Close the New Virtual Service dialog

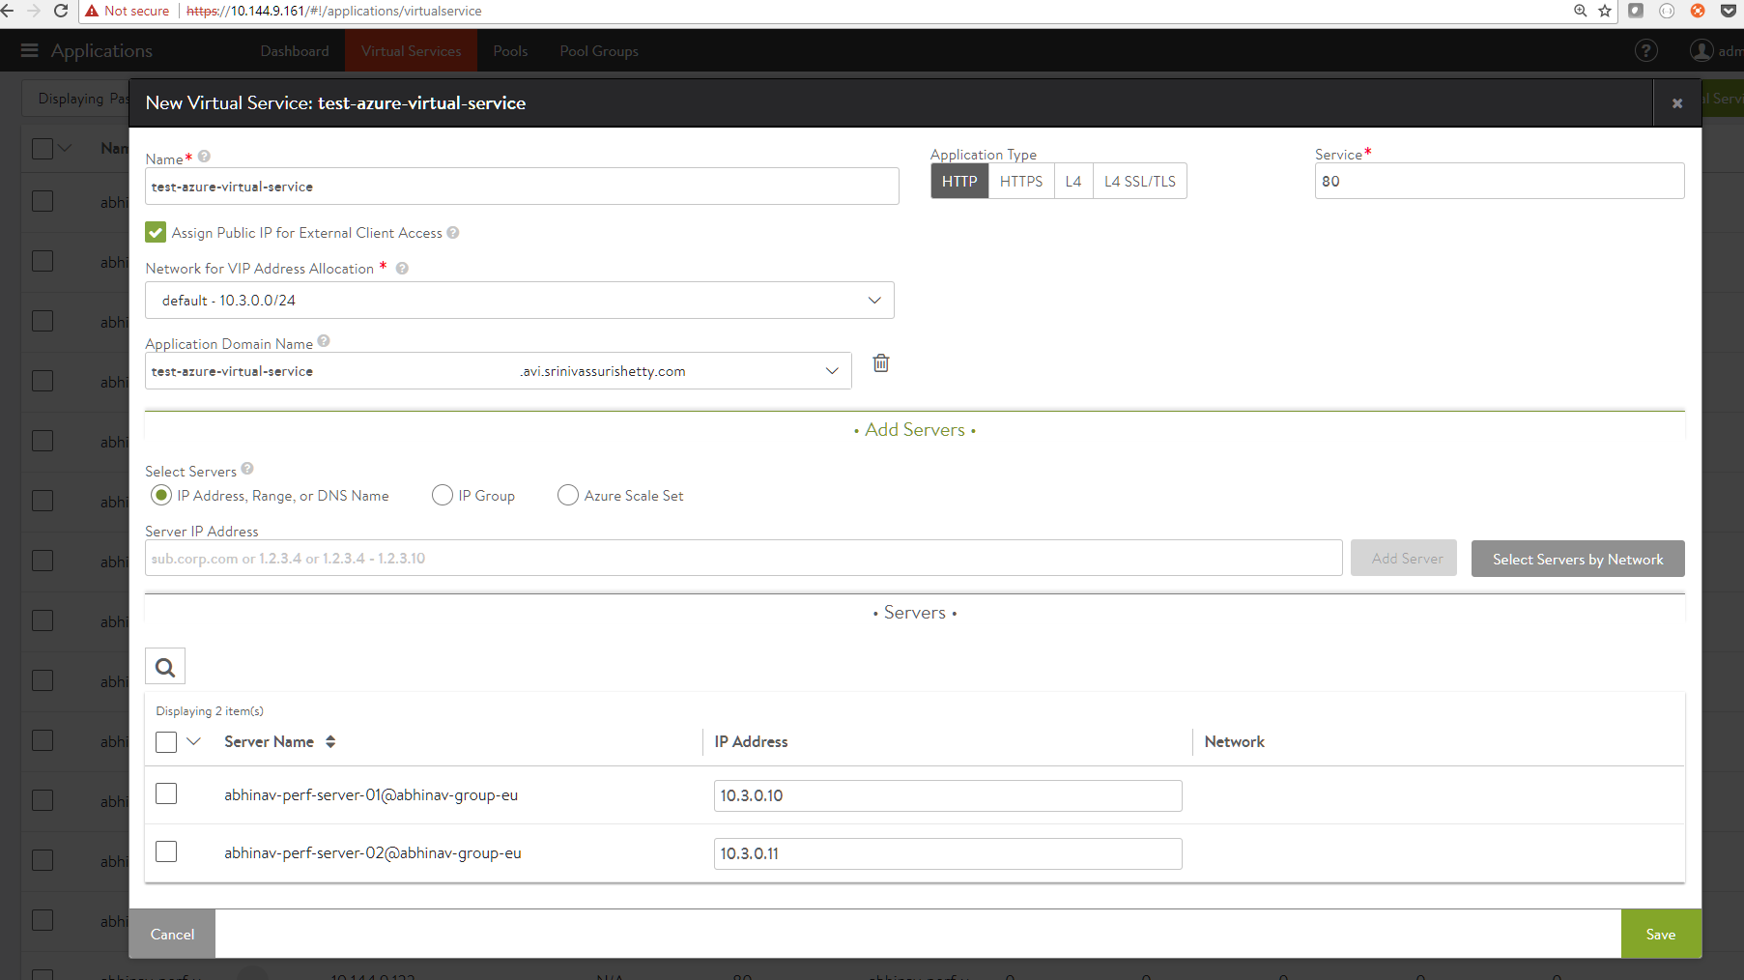[1677, 103]
